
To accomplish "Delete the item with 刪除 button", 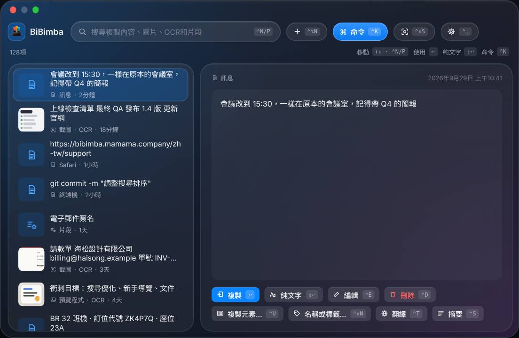I will pyautogui.click(x=410, y=295).
